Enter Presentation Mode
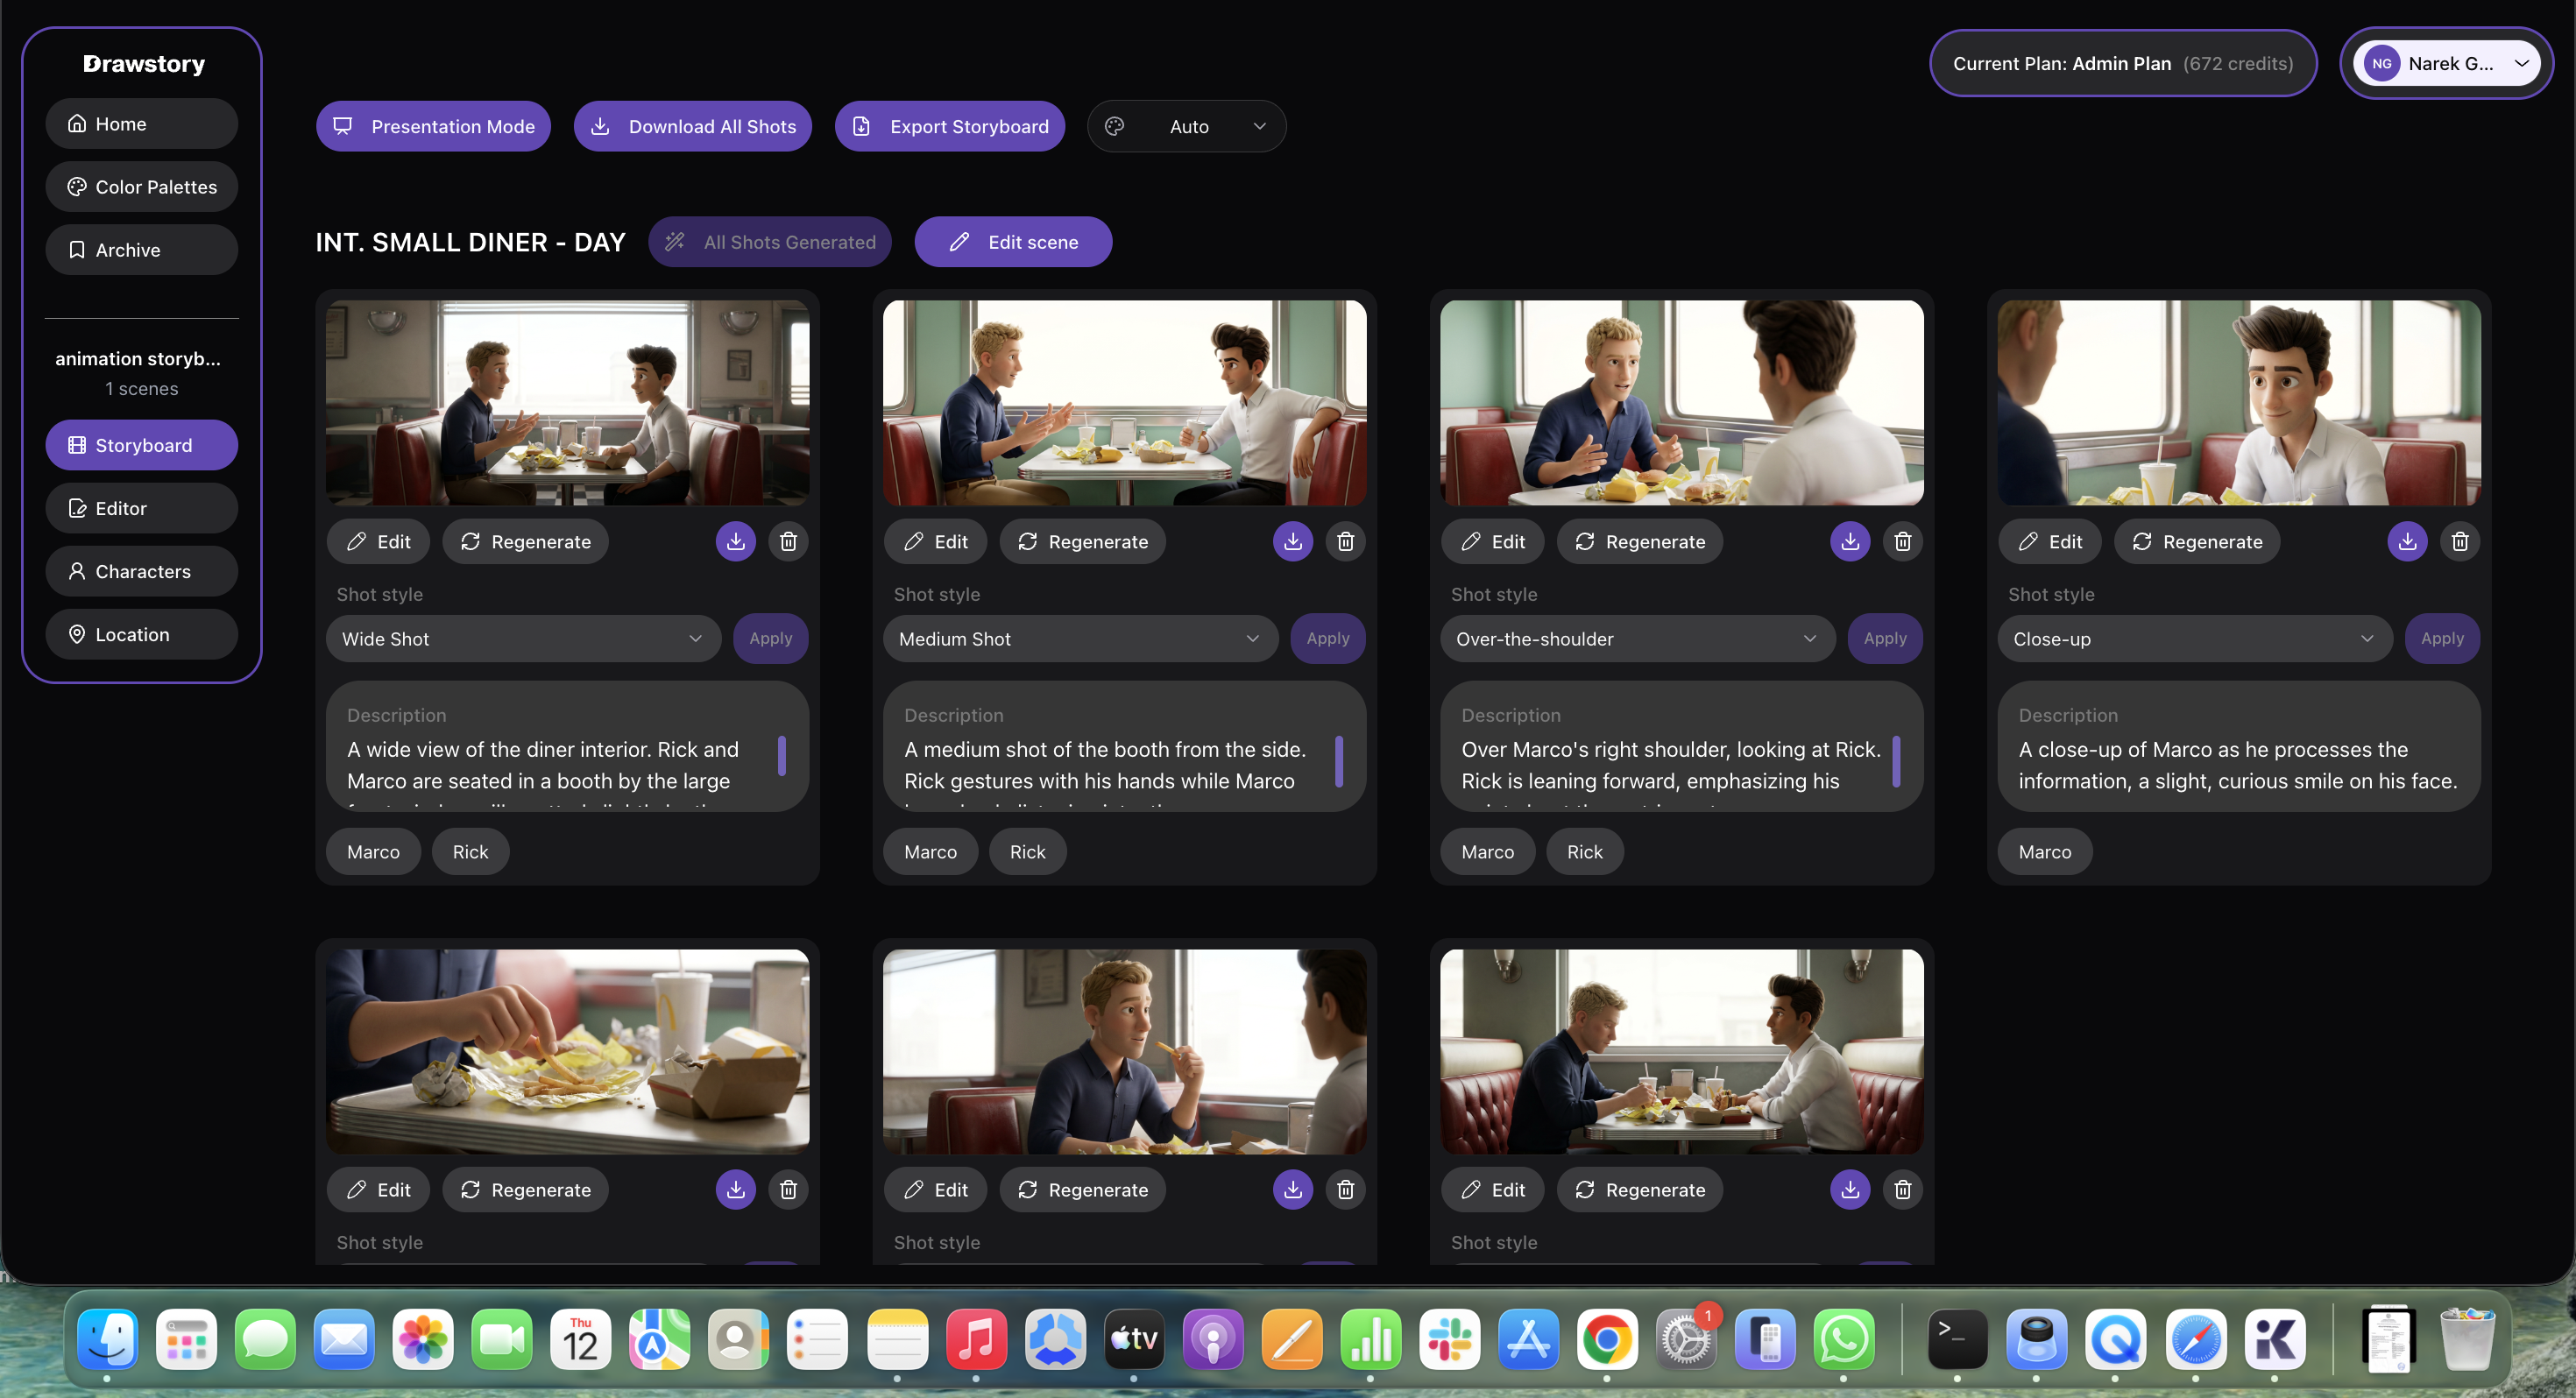This screenshot has width=2576, height=1398. pyautogui.click(x=432, y=126)
